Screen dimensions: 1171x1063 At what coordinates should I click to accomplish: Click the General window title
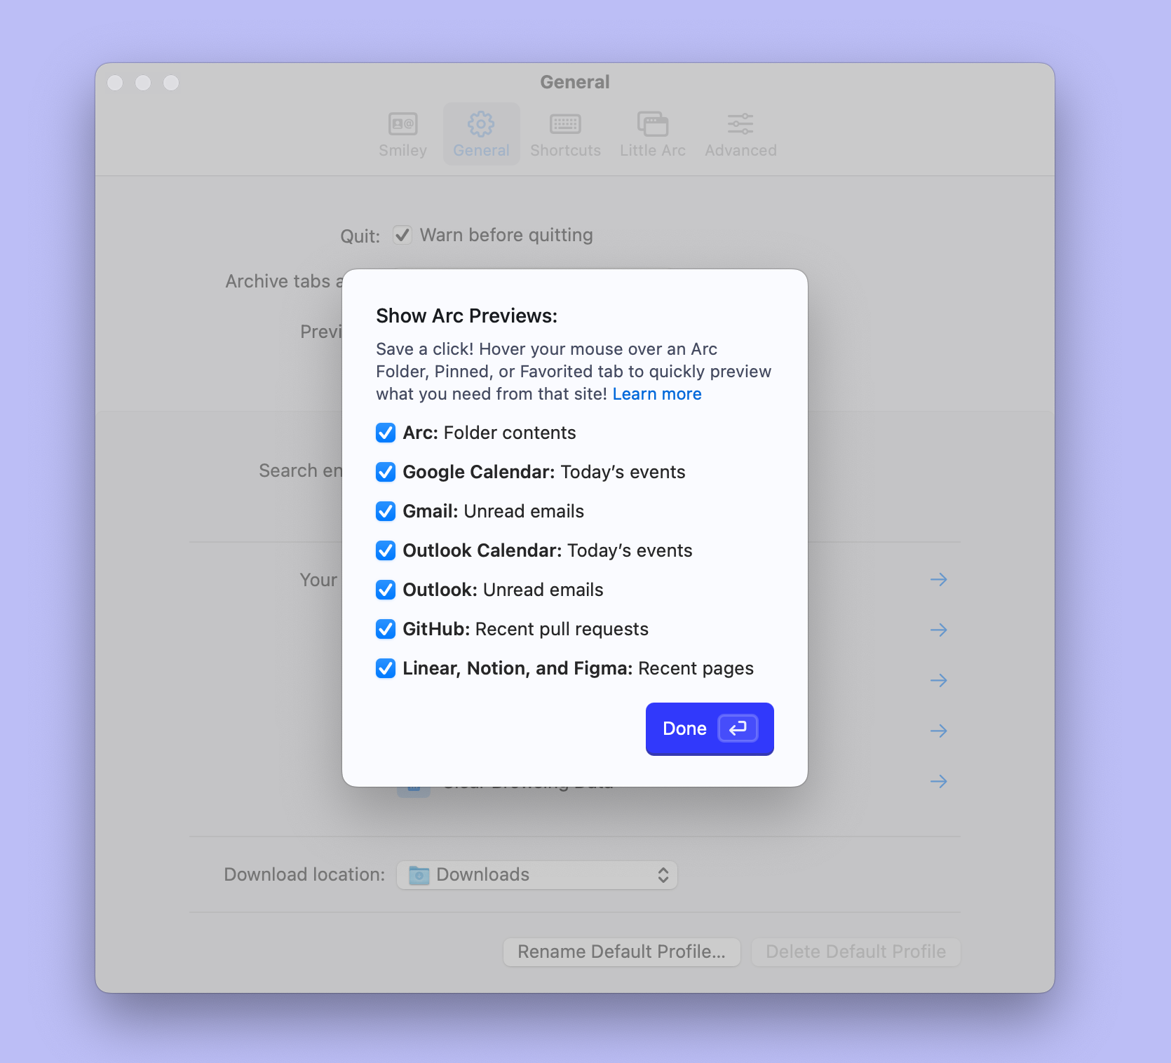[575, 82]
